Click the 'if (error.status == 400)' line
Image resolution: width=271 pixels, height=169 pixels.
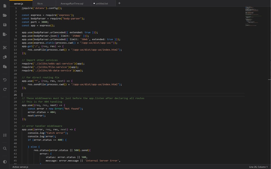[47, 140]
